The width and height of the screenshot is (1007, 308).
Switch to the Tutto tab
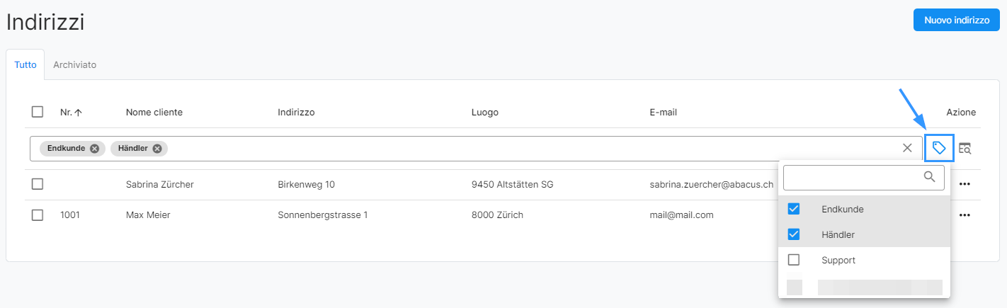click(x=25, y=64)
